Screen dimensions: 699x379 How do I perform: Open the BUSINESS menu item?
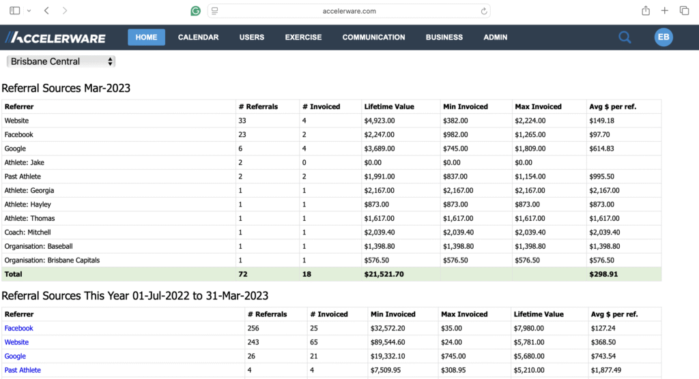click(444, 37)
